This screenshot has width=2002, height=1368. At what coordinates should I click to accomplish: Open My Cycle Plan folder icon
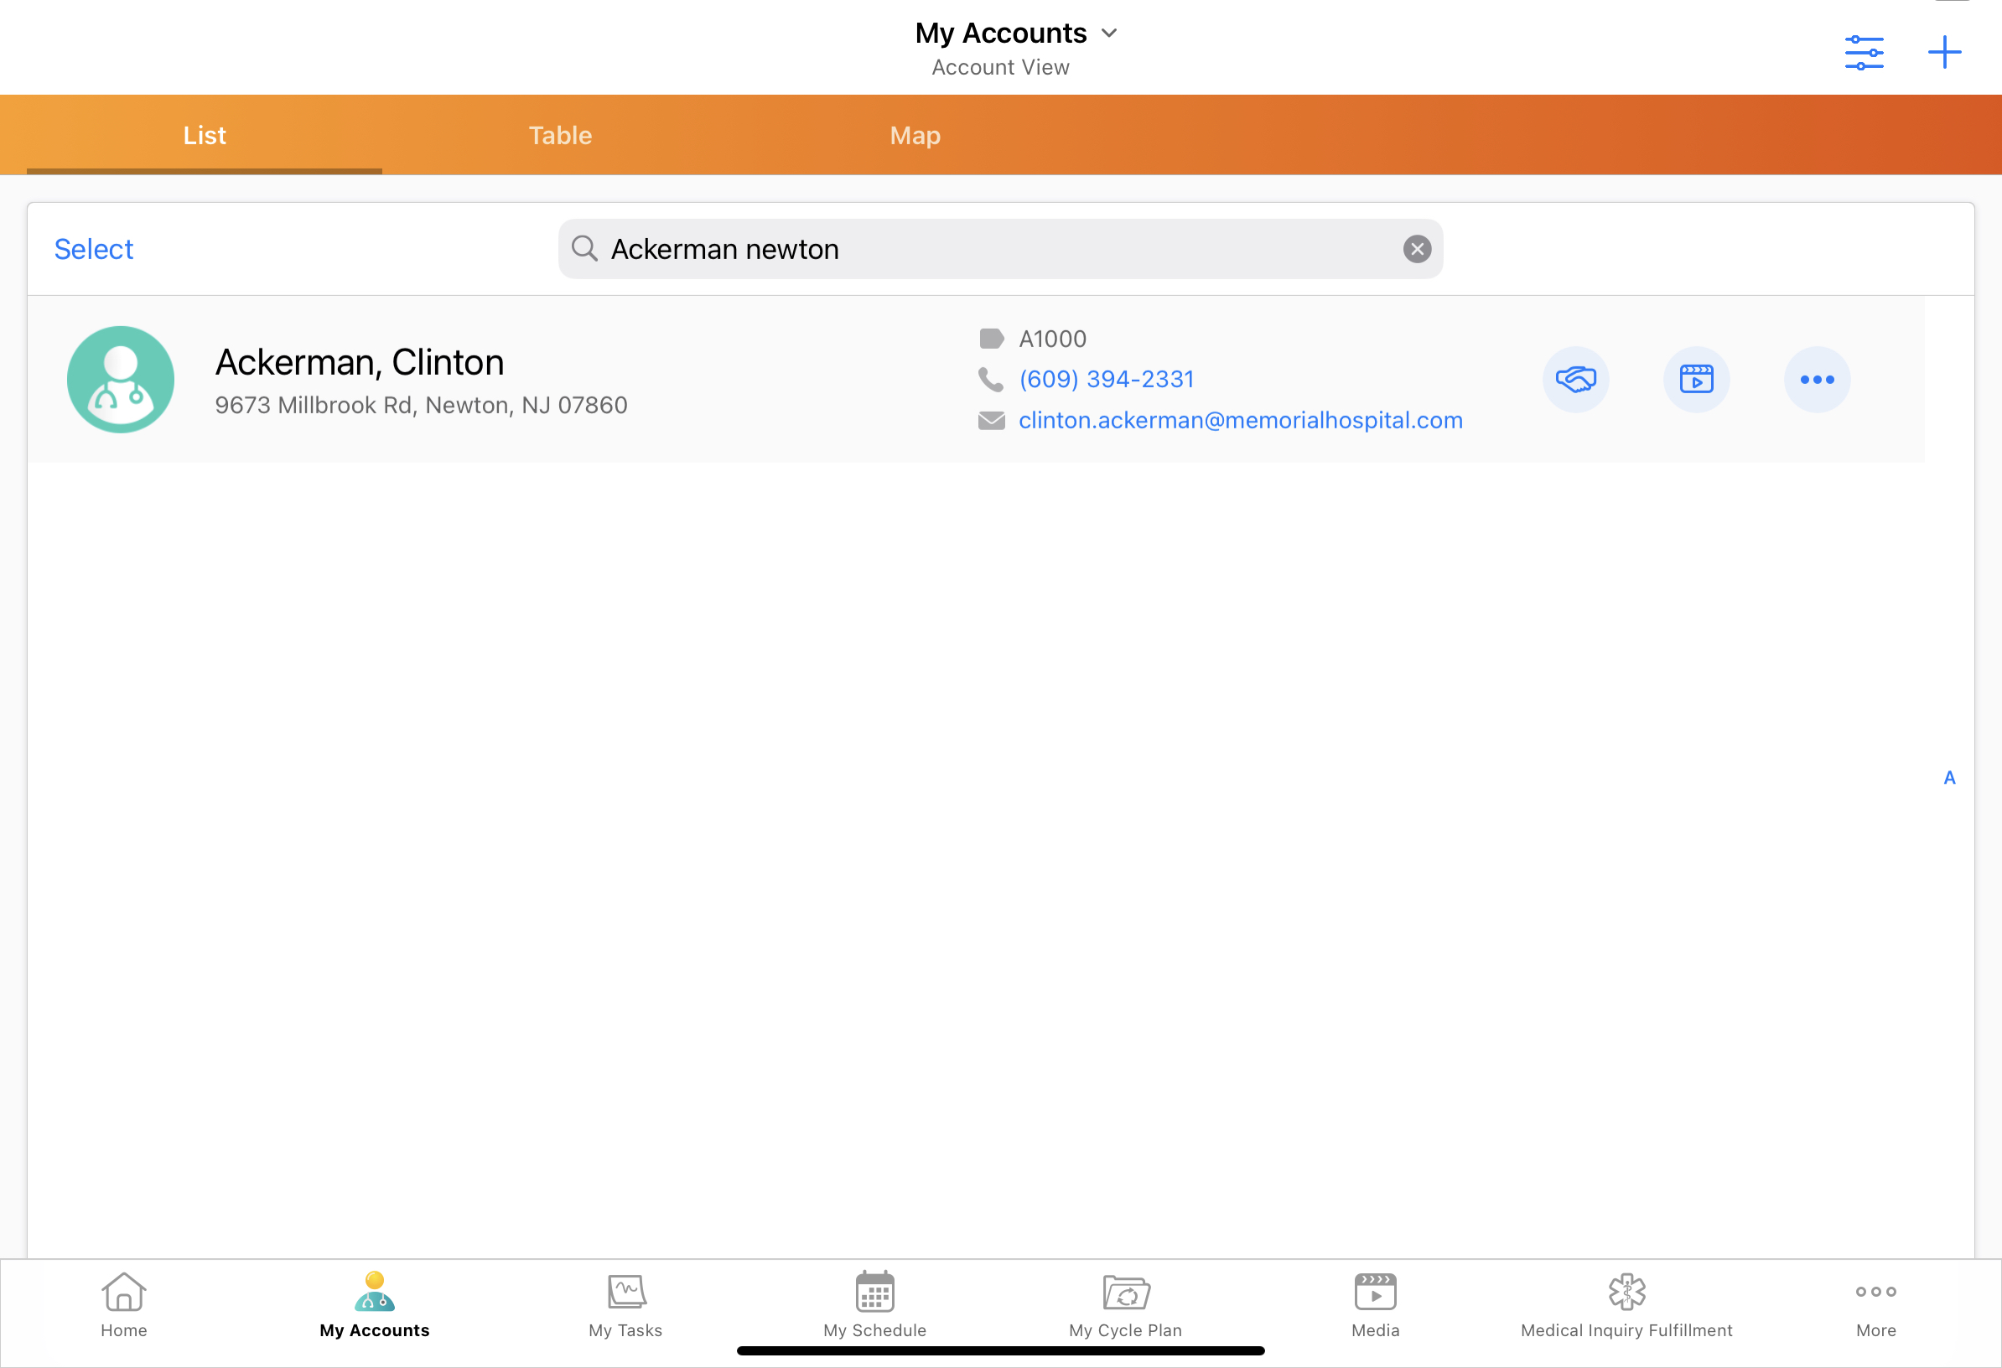[1125, 1304]
